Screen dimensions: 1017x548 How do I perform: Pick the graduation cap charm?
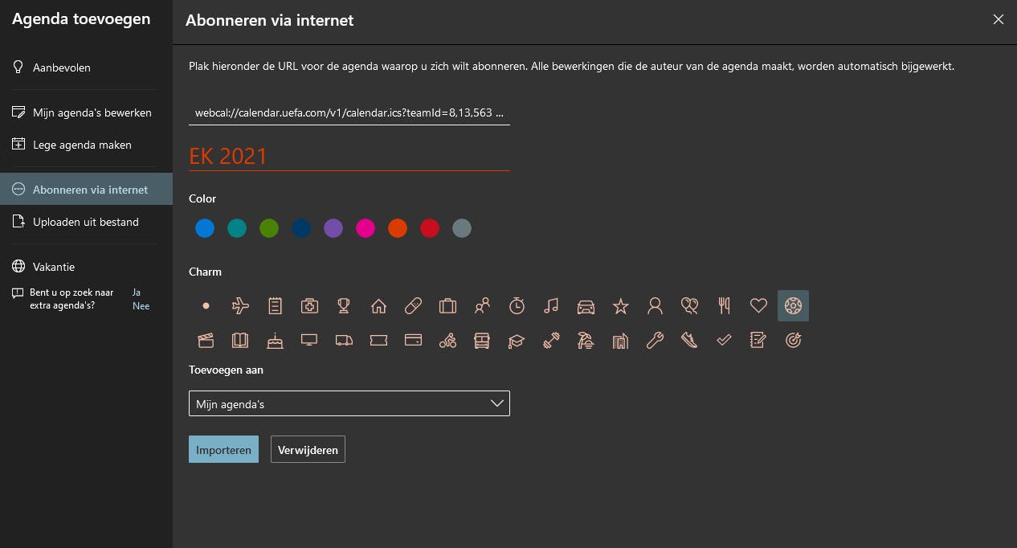517,341
